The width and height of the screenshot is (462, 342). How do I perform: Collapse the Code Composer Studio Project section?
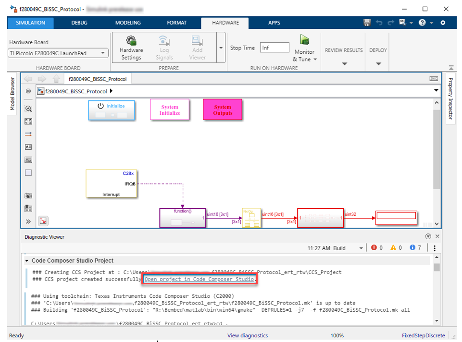tap(27, 261)
